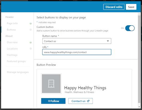Open the Button name dropdown
Screen dimensions: 142x110
point(77,41)
